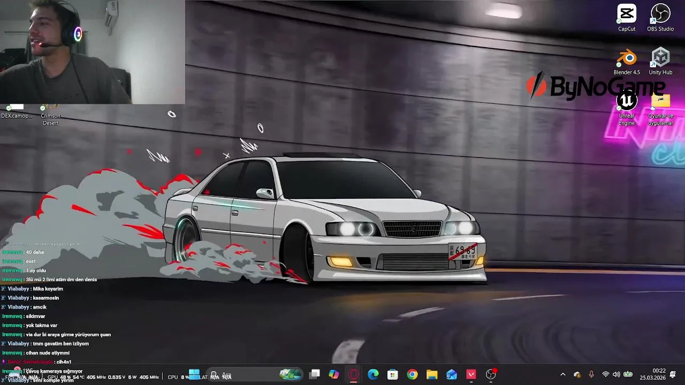
Task: Open the OBS Studio desktop shortcut
Action: tap(660, 18)
